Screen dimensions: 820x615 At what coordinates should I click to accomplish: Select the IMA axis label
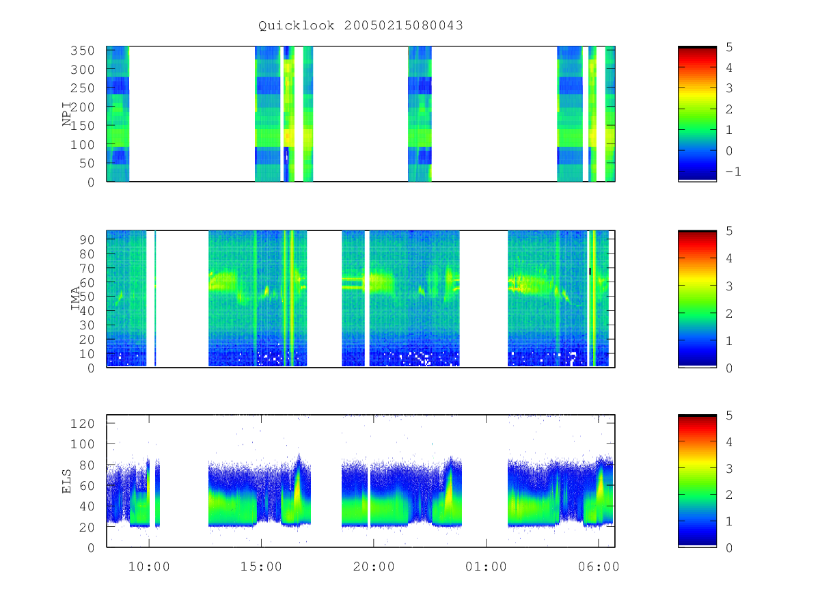[75, 299]
